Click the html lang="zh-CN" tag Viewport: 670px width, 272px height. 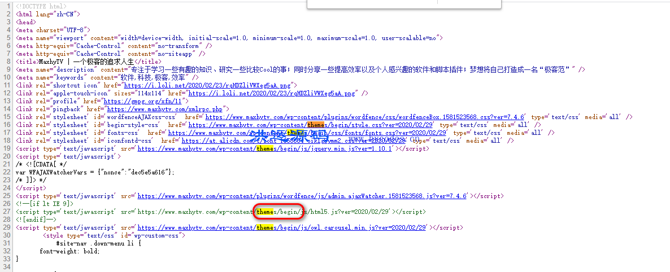tap(47, 14)
